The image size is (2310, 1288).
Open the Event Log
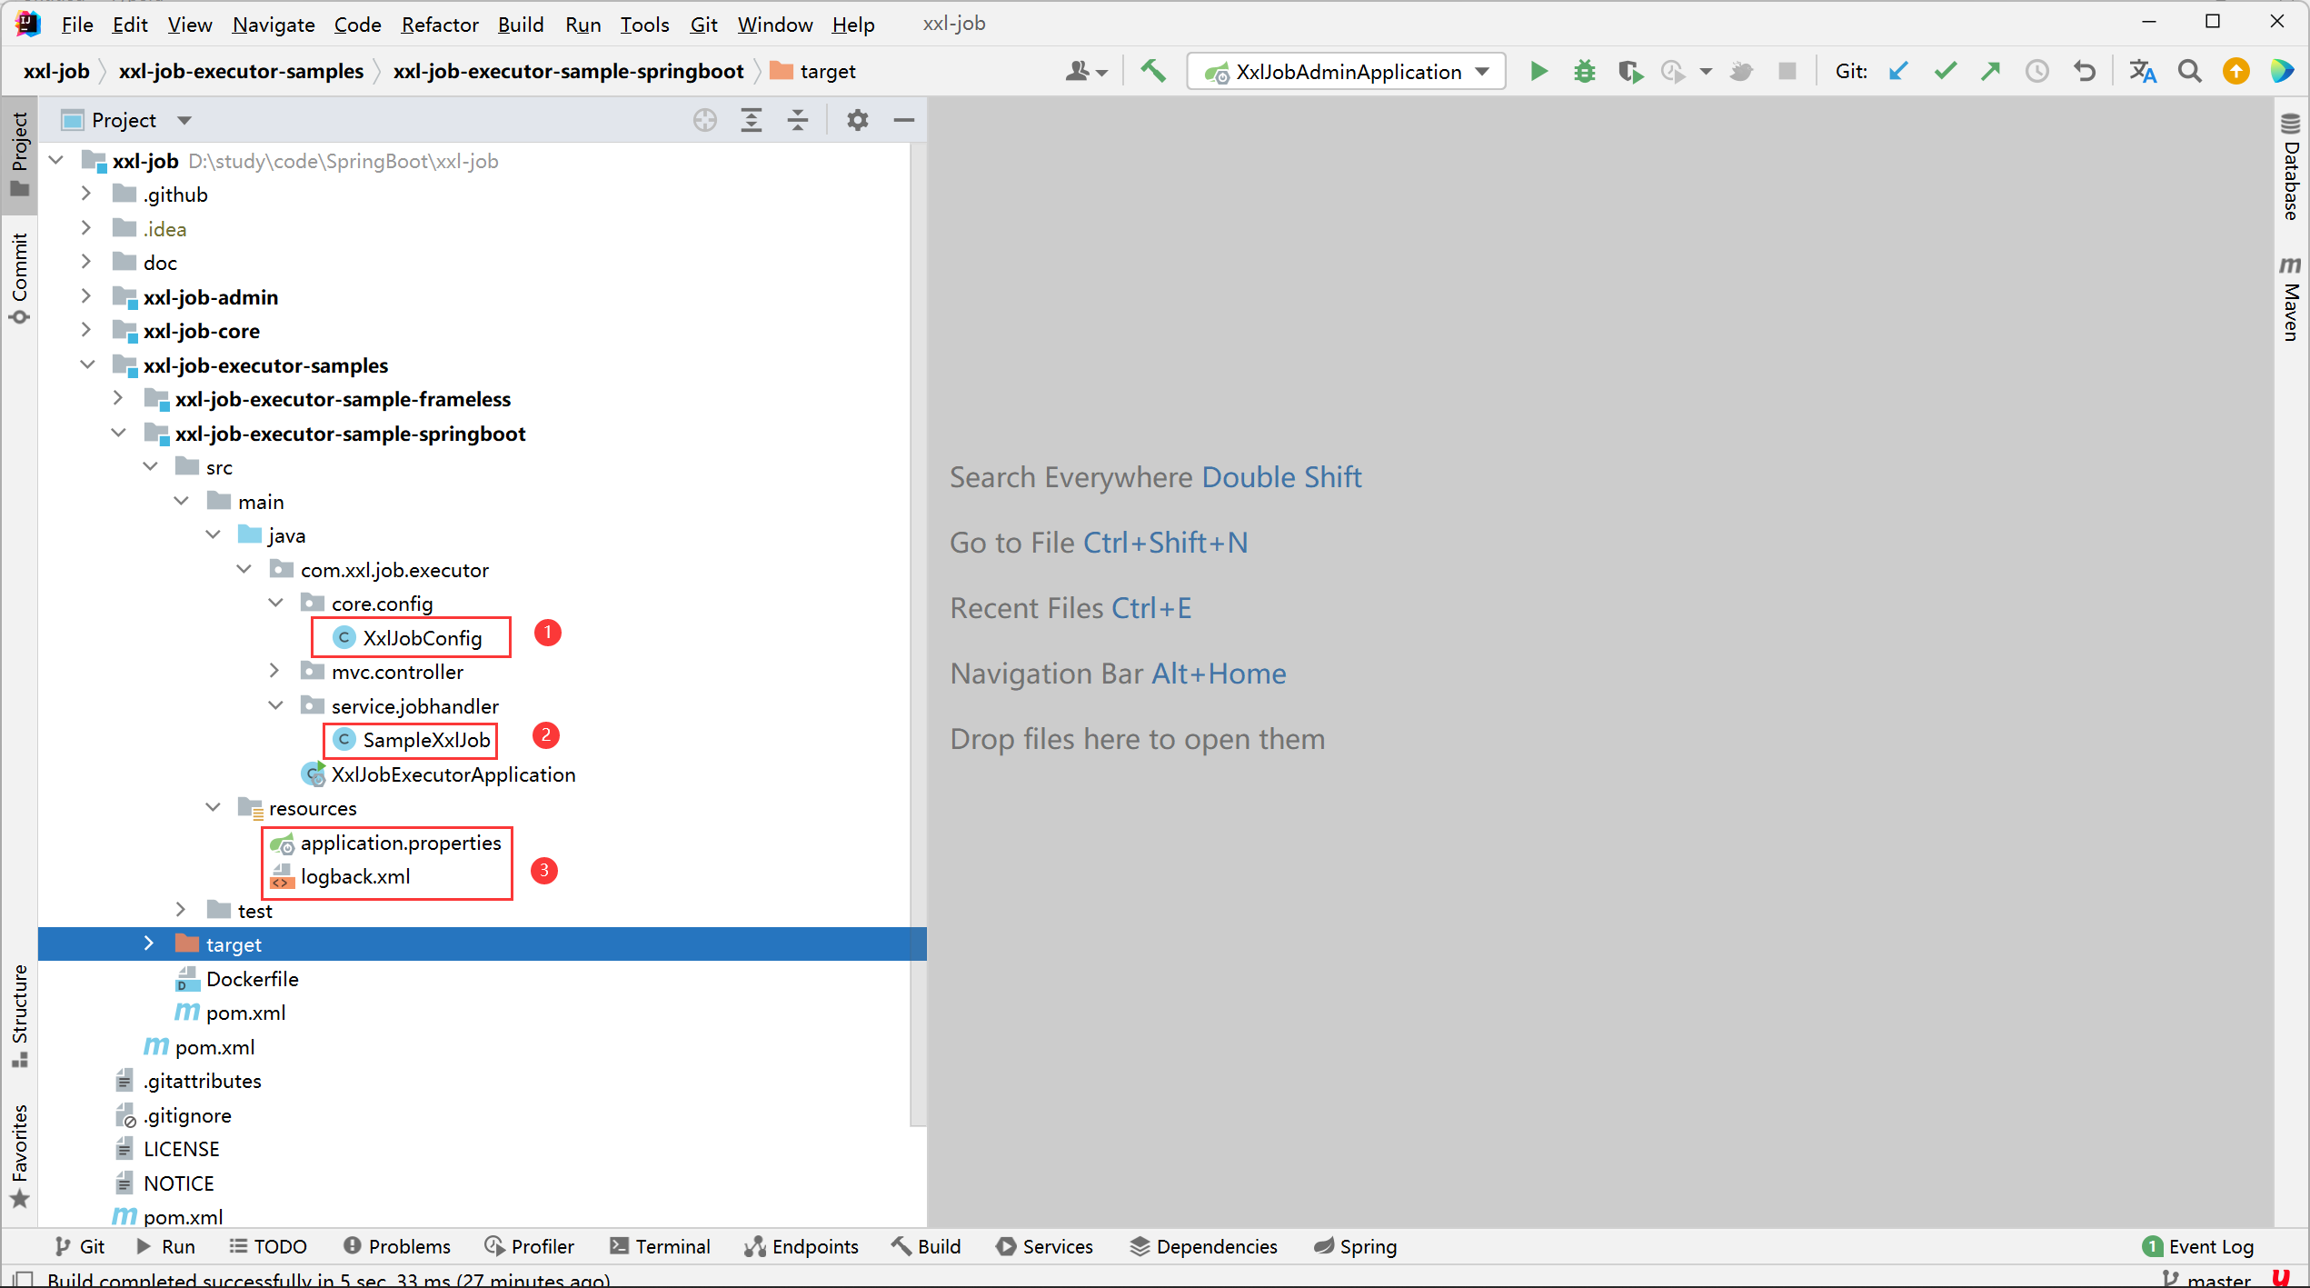click(2197, 1246)
